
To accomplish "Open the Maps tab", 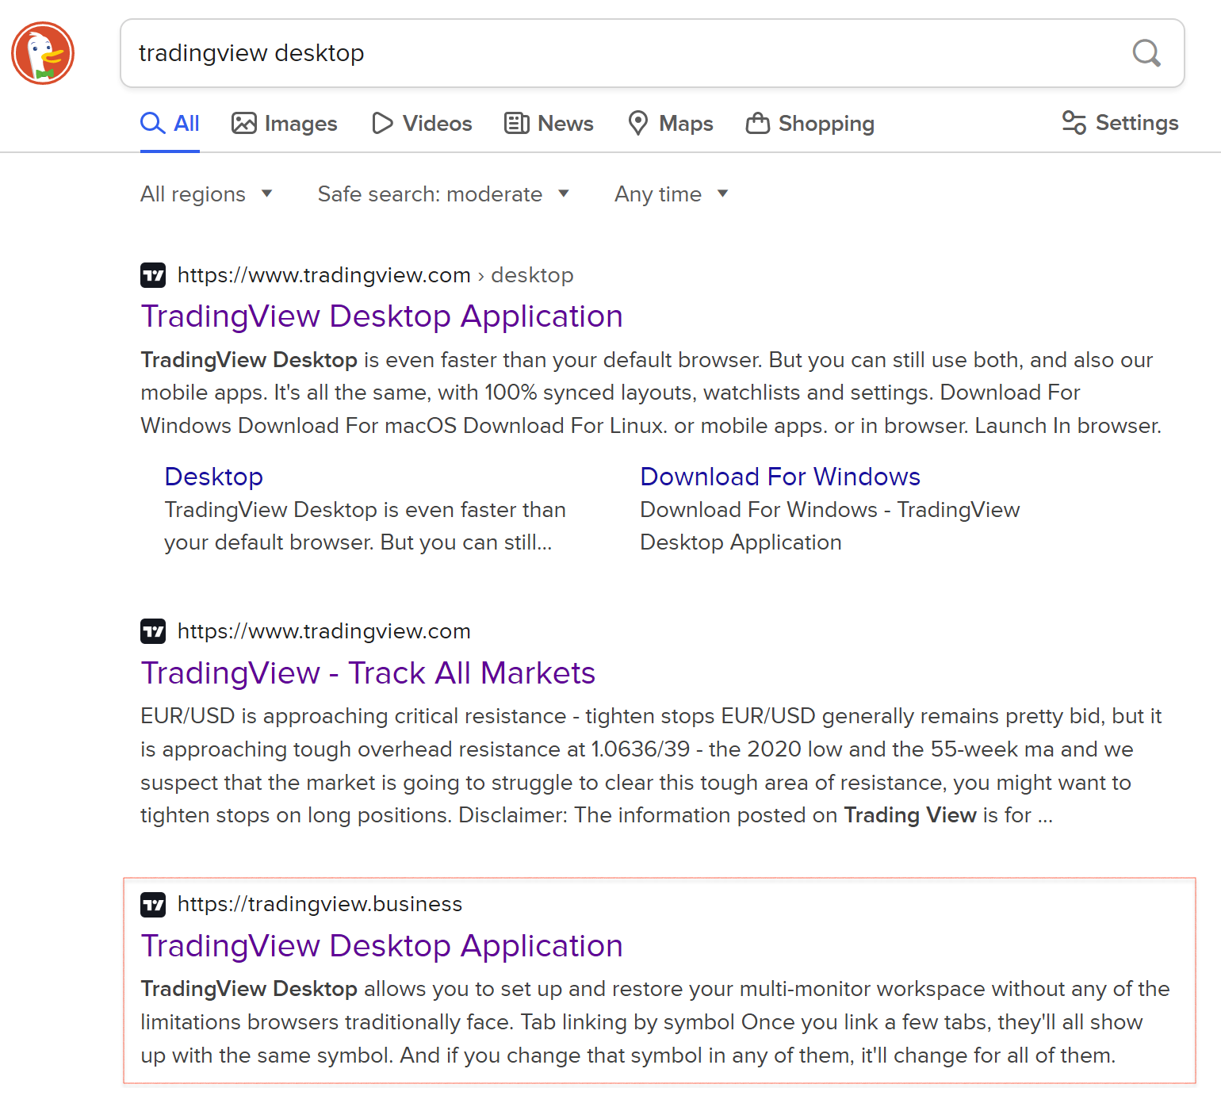I will click(671, 124).
